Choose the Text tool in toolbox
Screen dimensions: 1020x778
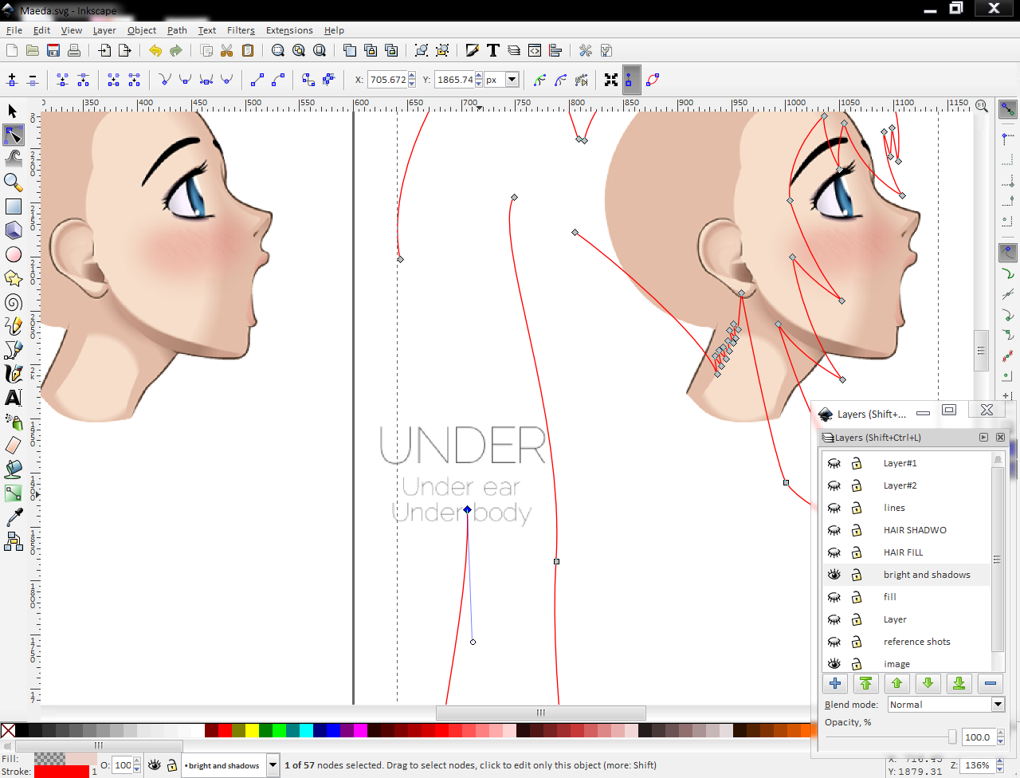(14, 398)
